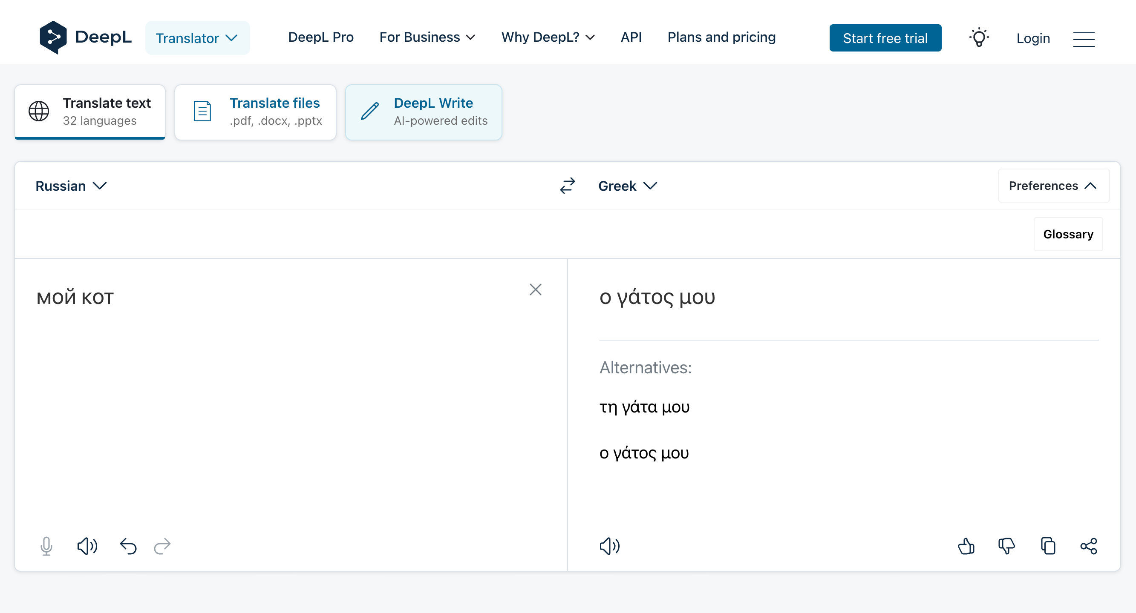Expand the Why DeepL? menu
The height and width of the screenshot is (613, 1136).
point(548,37)
